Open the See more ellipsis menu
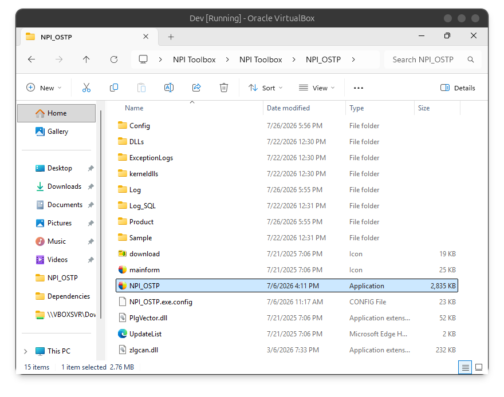504x397 pixels. pos(359,88)
